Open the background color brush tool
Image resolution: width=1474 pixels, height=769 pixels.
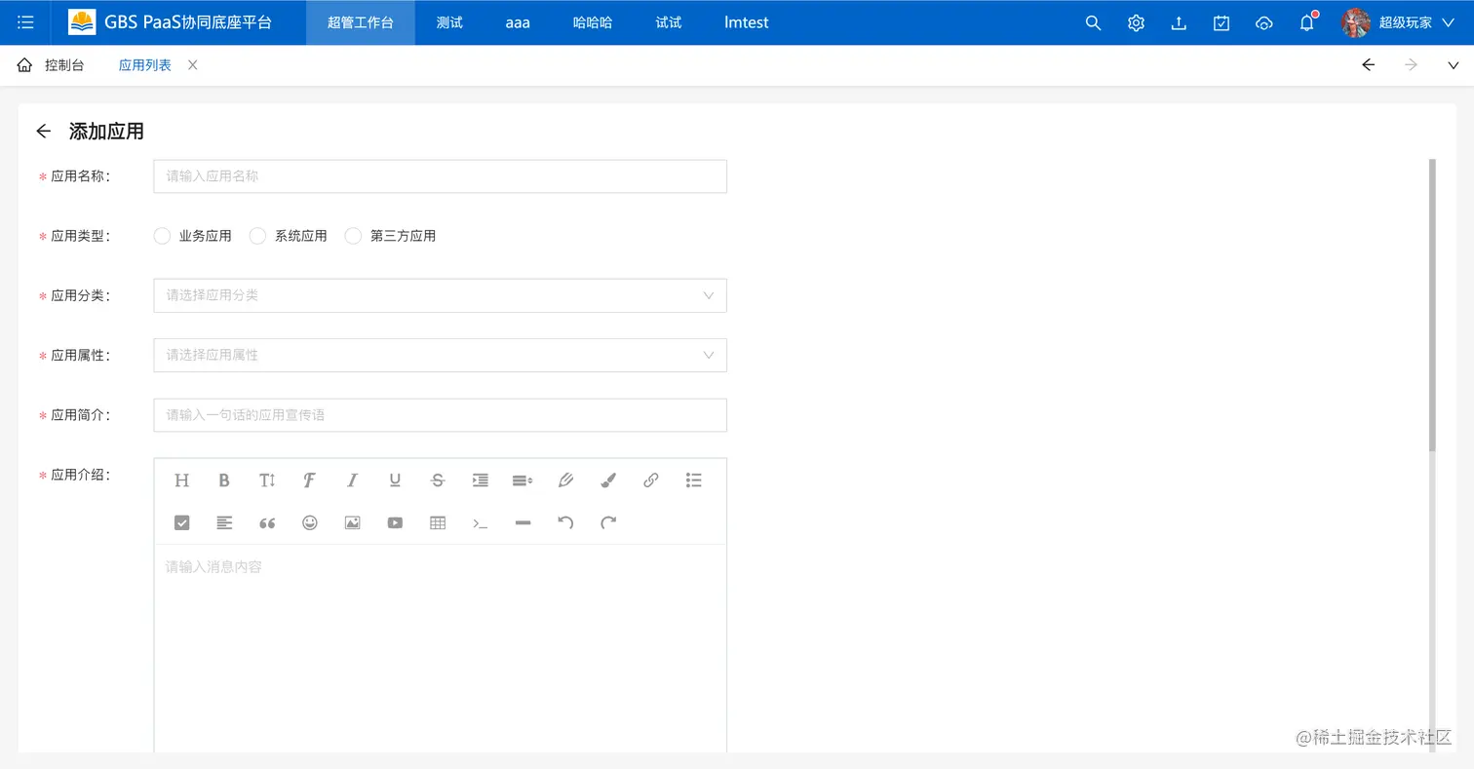coord(608,480)
